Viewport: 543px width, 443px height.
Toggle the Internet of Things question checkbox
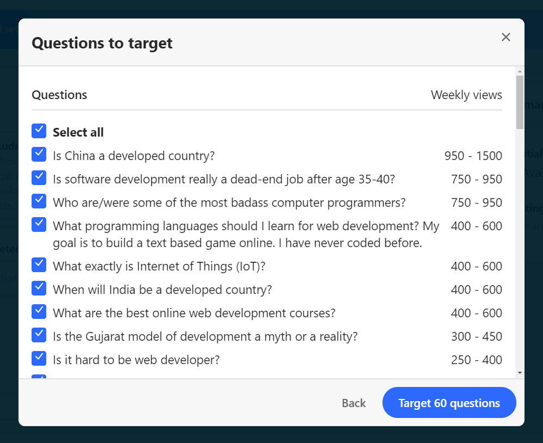click(x=39, y=265)
